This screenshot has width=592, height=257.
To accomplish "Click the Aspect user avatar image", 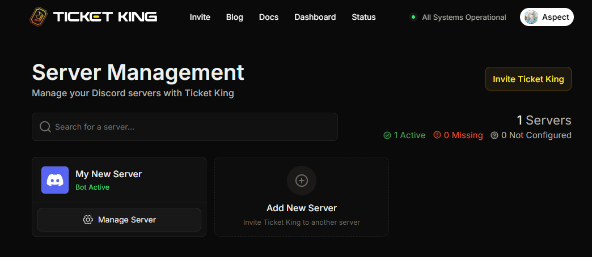I will pyautogui.click(x=531, y=17).
